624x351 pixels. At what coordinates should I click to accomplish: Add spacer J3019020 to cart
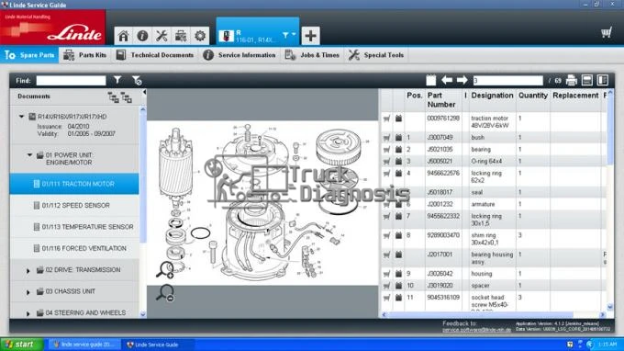tap(386, 286)
